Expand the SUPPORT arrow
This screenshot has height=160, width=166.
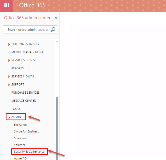(x=9, y=85)
